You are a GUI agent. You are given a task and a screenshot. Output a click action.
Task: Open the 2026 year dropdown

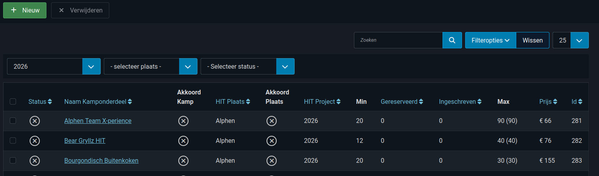[x=53, y=66]
